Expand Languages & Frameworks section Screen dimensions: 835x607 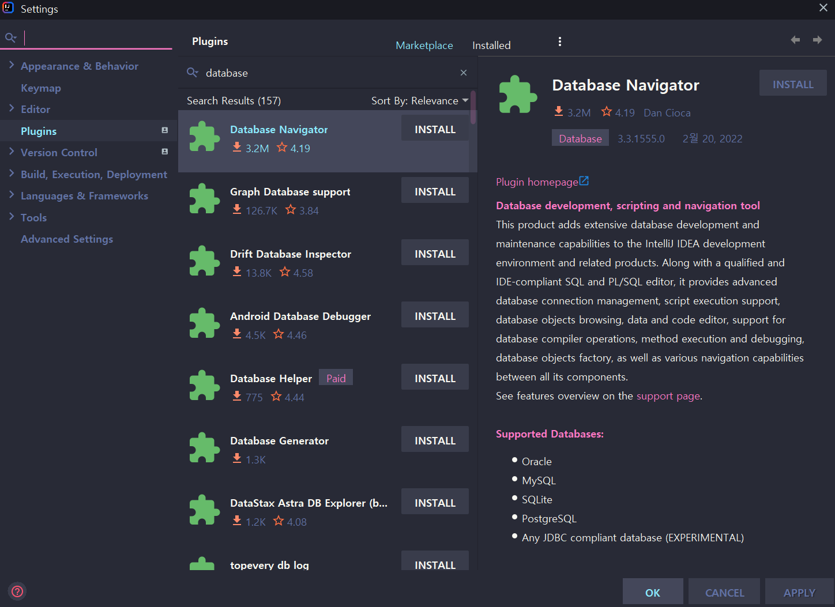[12, 195]
